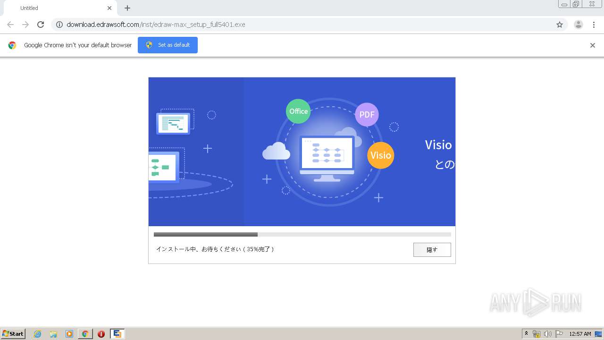
Task: Dismiss the default browser infobar
Action: coord(593,45)
